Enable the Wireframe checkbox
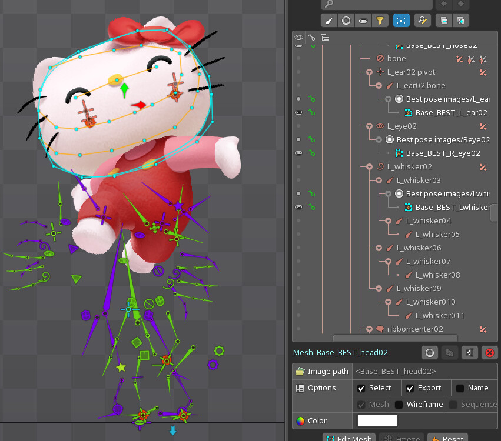The image size is (501, 441). click(x=399, y=405)
